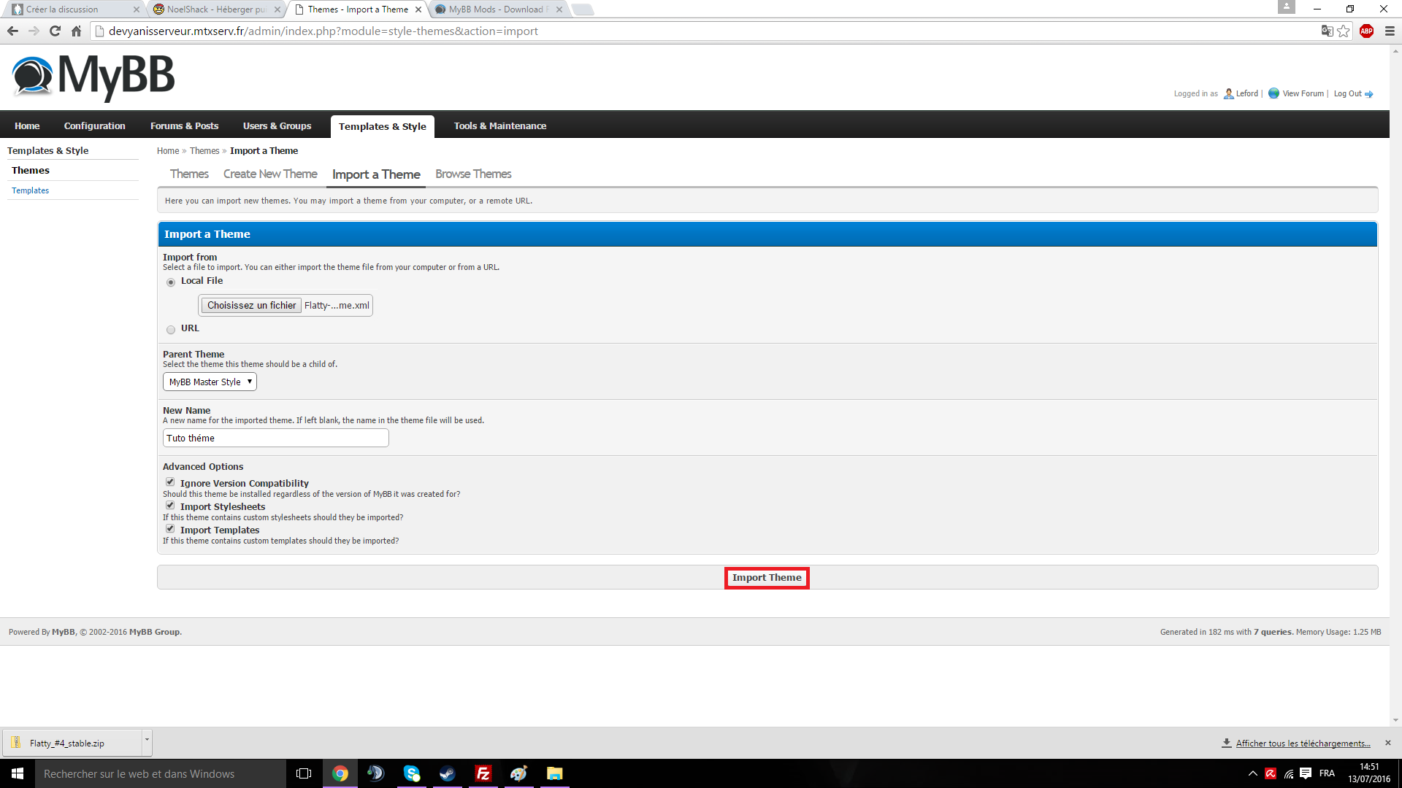
Task: Open the Users & Groups menu
Action: pyautogui.click(x=277, y=125)
